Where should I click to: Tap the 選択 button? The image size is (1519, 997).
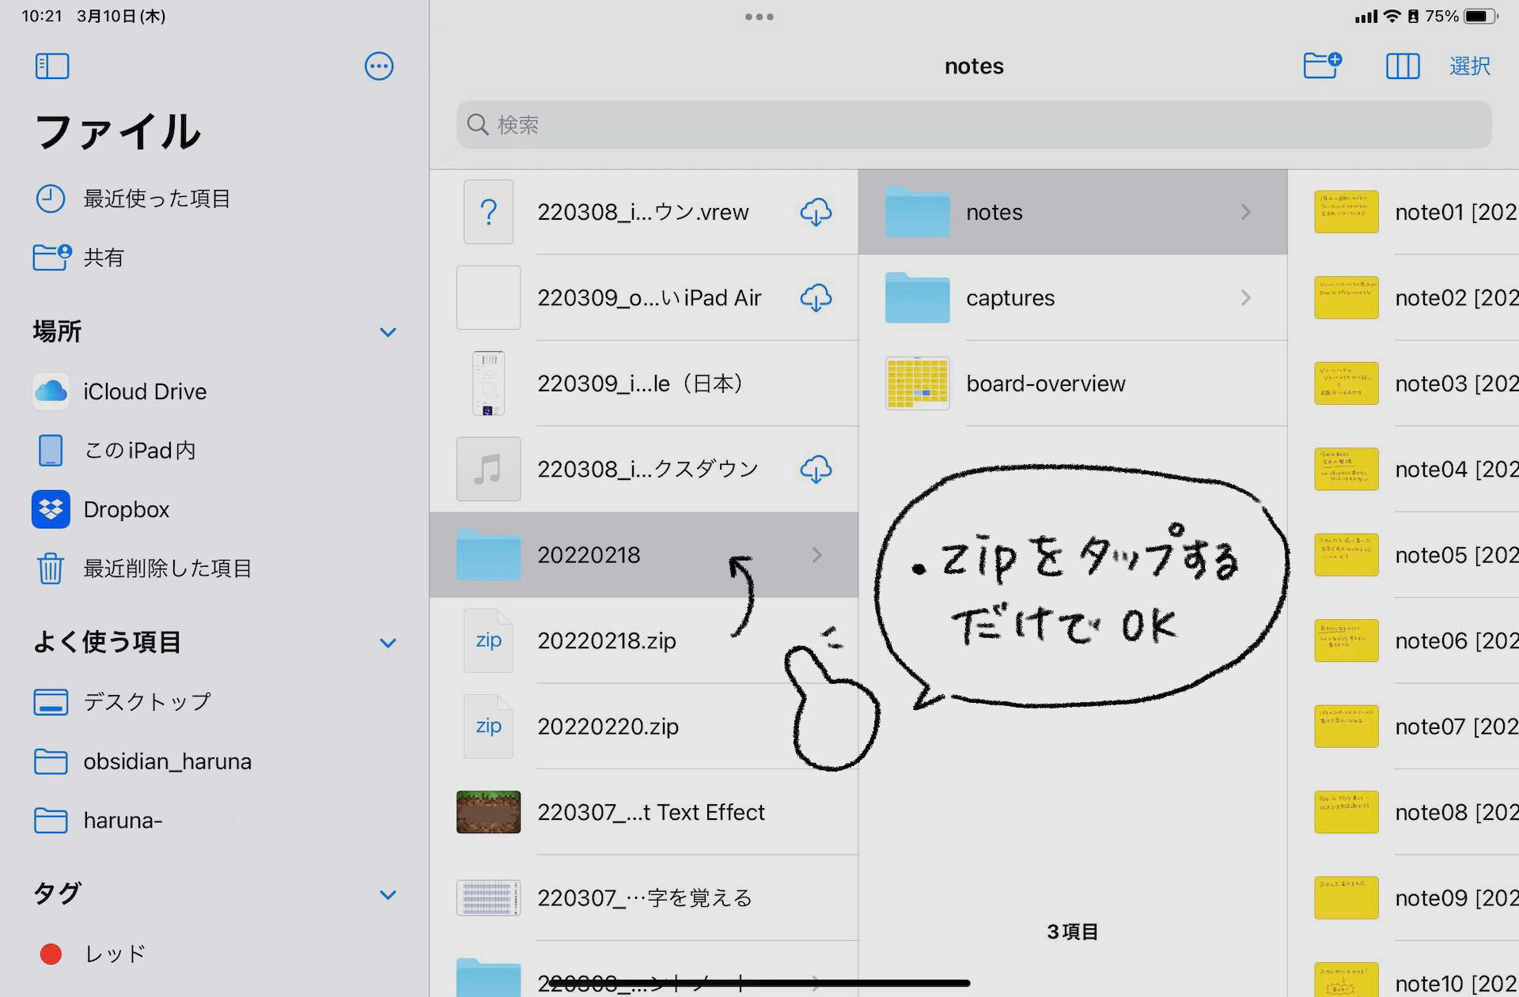click(x=1470, y=66)
